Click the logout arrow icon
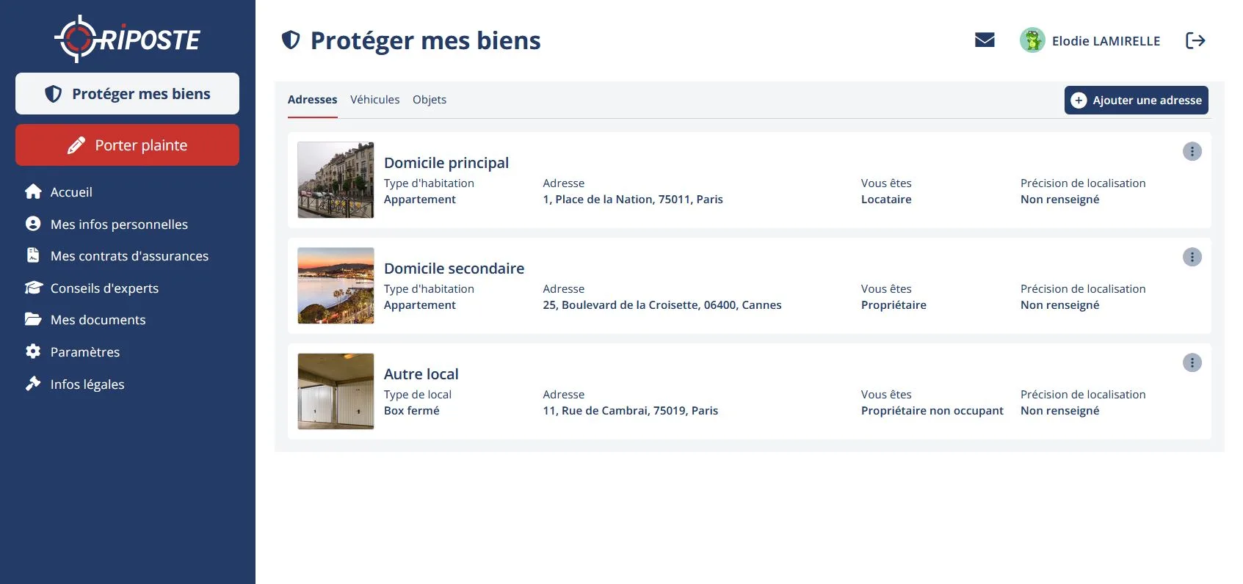 [1195, 40]
